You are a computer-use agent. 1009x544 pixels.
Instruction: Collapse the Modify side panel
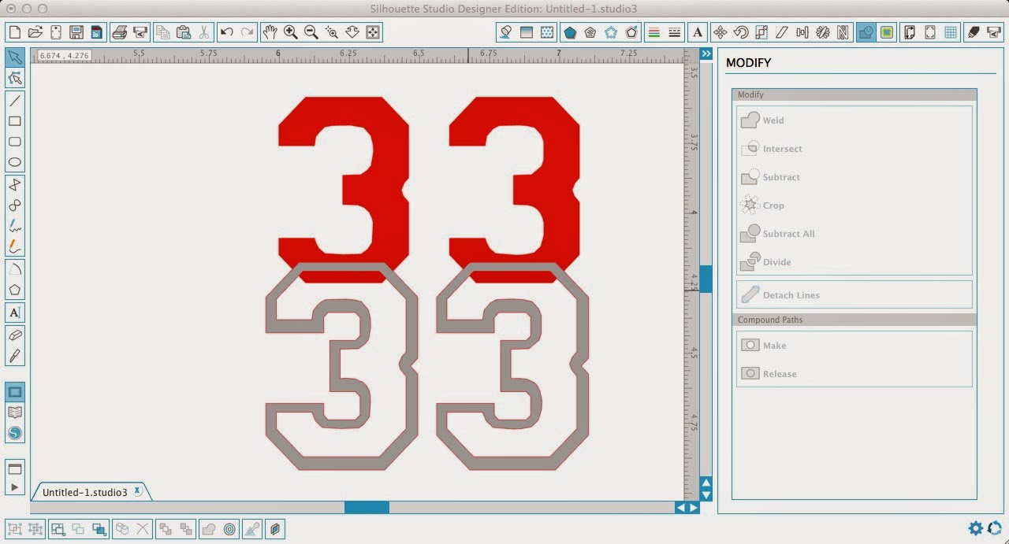point(706,54)
